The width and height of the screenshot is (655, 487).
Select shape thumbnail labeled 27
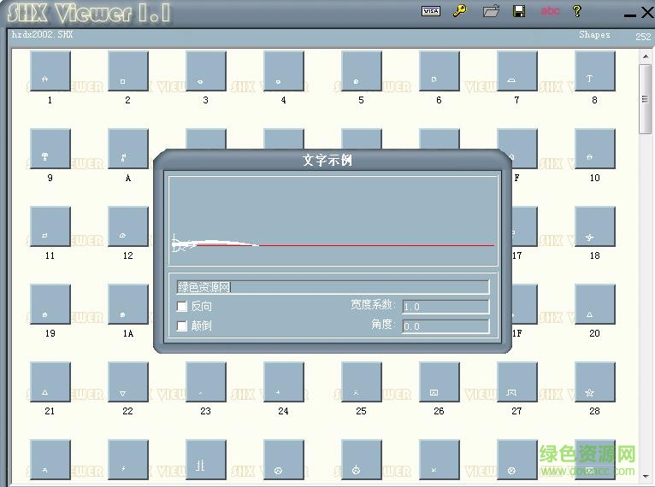[x=517, y=382]
